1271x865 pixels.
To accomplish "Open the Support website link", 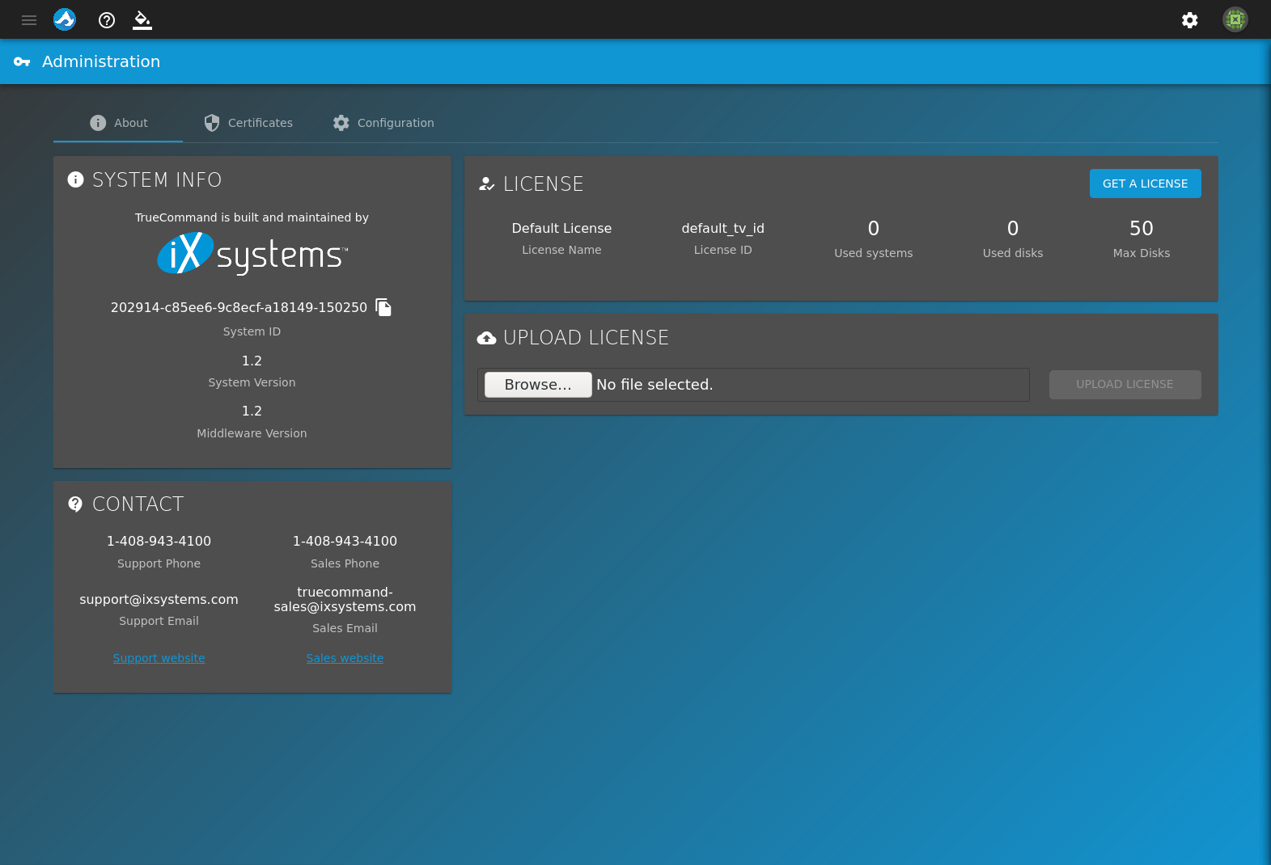I will pos(159,658).
